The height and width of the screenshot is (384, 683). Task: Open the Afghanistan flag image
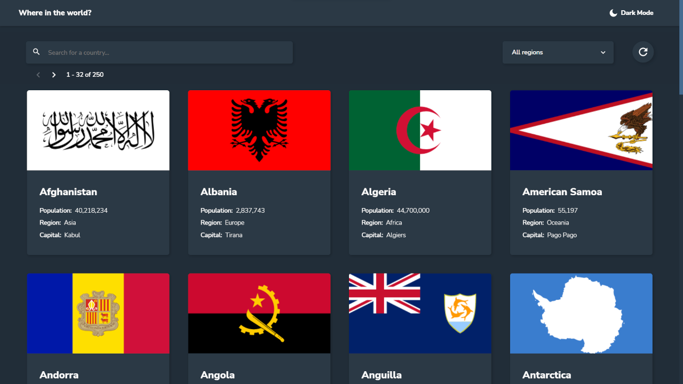pos(98,130)
